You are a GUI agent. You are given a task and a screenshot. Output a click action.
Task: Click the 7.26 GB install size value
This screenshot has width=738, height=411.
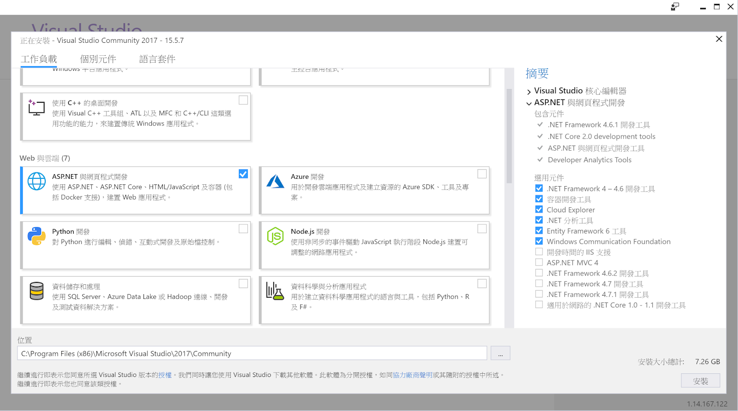[x=708, y=362]
